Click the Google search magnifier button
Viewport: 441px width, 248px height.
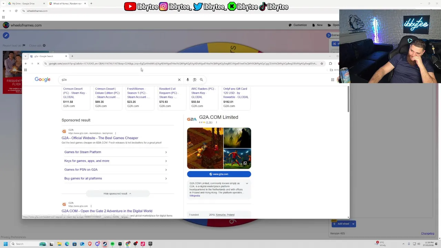[202, 80]
